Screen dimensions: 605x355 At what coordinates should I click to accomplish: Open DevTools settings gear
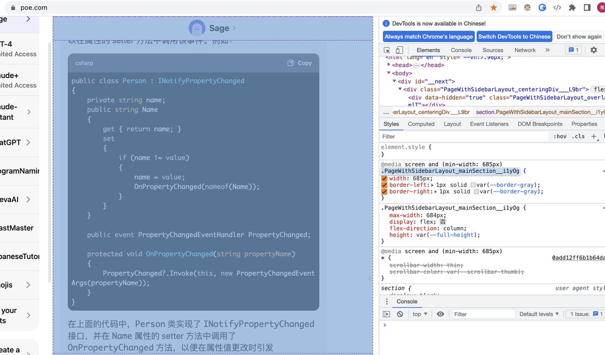click(x=593, y=50)
